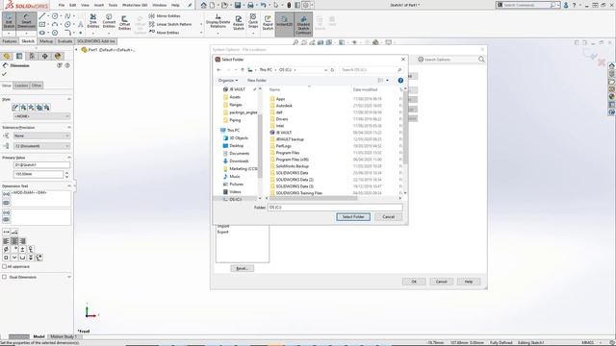Viewport: 616px width, 346px height.
Task: Click the refresh icon in folder address bar
Action: pyautogui.click(x=332, y=70)
